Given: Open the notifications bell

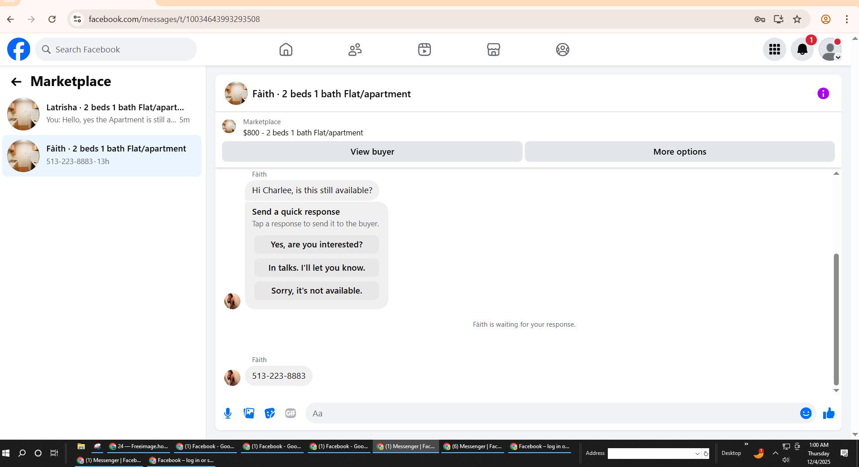Looking at the screenshot, I should (x=802, y=49).
